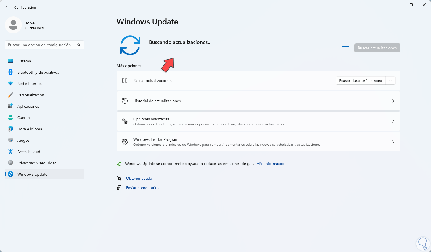Close the Configuración window

coord(424,5)
